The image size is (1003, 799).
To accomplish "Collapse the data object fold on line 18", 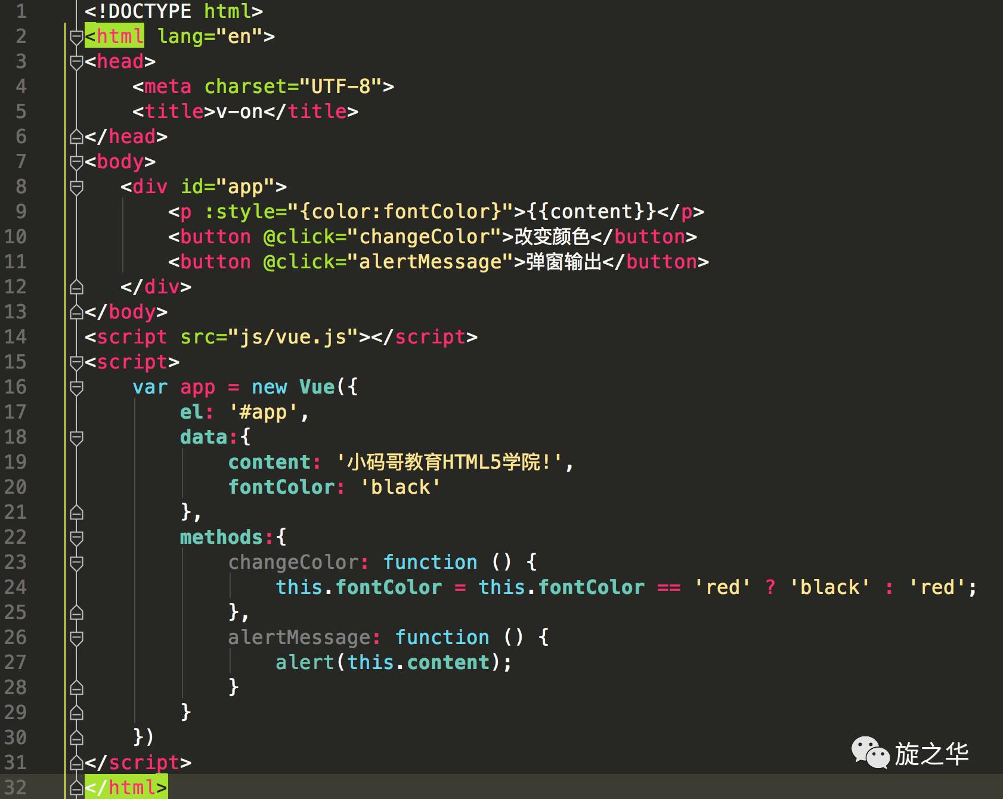I will click(x=76, y=438).
